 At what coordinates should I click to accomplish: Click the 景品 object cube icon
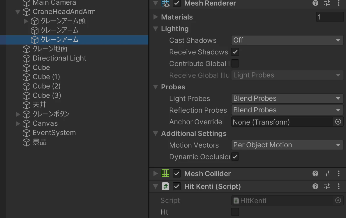[27, 142]
